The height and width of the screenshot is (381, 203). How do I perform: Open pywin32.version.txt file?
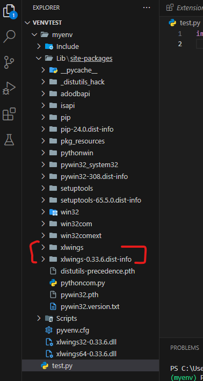(90, 306)
